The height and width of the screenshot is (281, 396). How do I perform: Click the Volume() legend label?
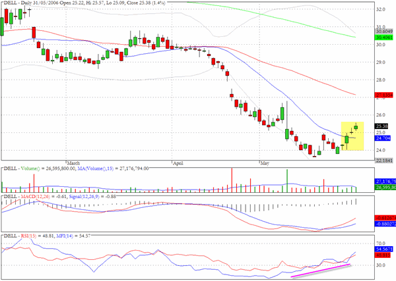point(30,168)
